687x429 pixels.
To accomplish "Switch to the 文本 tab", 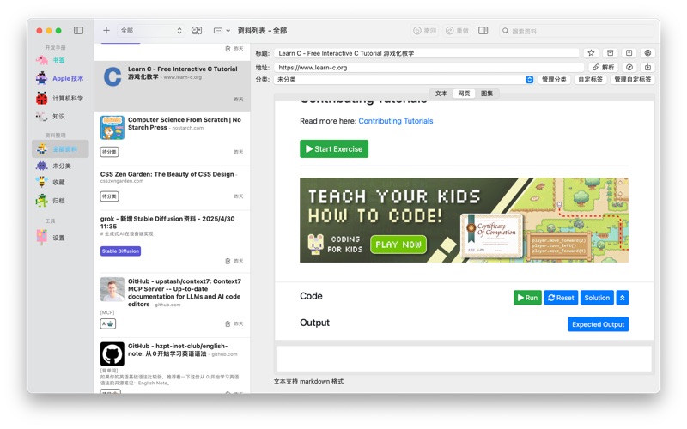I will [441, 94].
